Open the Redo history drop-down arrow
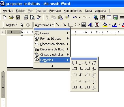 coord(89,17)
